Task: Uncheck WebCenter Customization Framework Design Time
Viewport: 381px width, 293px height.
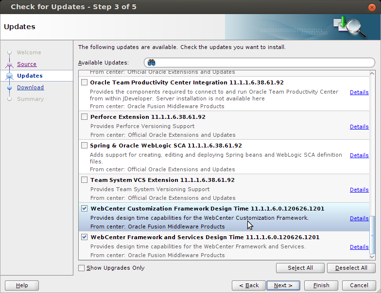Action: coord(85,209)
